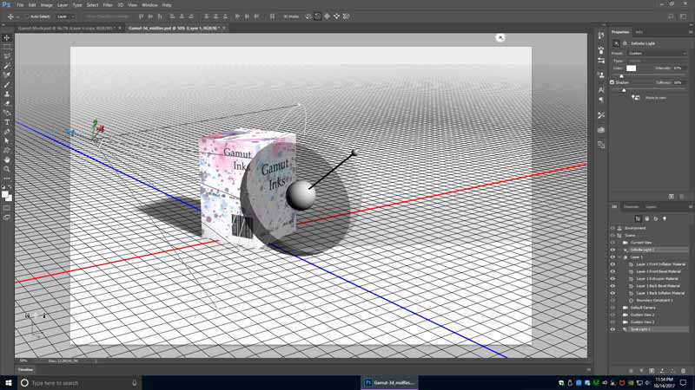Select the Move tool in the toolbox

7,37
